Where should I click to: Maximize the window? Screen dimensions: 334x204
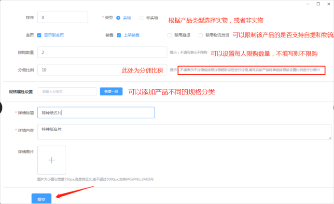pyautogui.click(x=318, y=4)
